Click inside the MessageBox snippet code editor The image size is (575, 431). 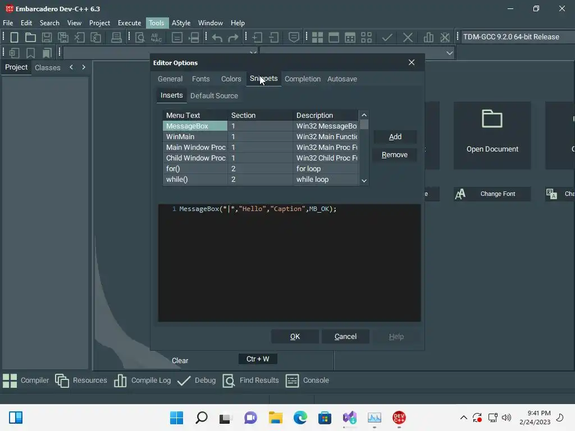click(289, 263)
